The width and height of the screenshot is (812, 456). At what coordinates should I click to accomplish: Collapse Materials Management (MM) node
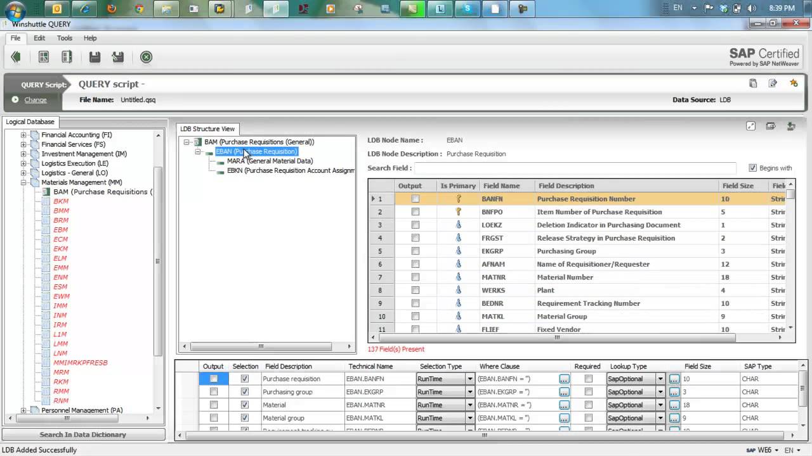coord(23,182)
